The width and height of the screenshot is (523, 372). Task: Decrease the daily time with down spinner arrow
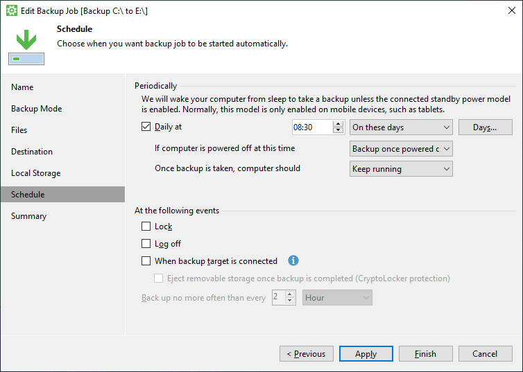pos(338,130)
